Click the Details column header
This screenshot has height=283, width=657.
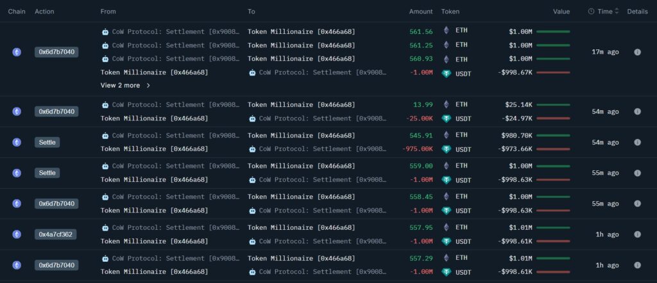click(x=637, y=12)
